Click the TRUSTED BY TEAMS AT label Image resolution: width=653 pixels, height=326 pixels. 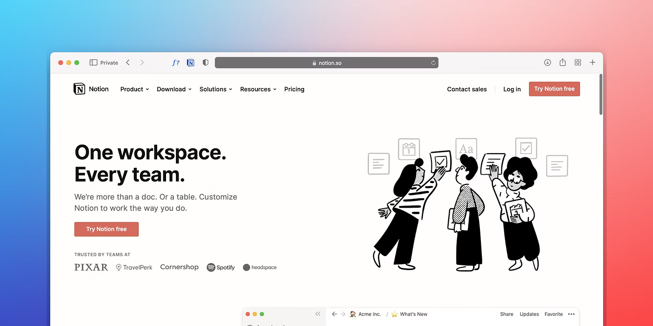coord(102,255)
